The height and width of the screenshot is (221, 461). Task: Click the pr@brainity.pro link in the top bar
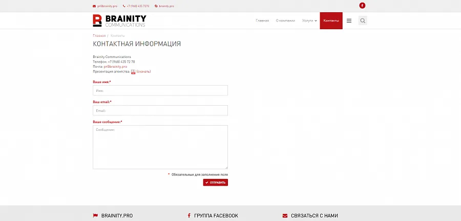pos(108,6)
